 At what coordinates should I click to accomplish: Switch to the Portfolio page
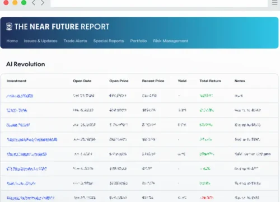tap(138, 41)
